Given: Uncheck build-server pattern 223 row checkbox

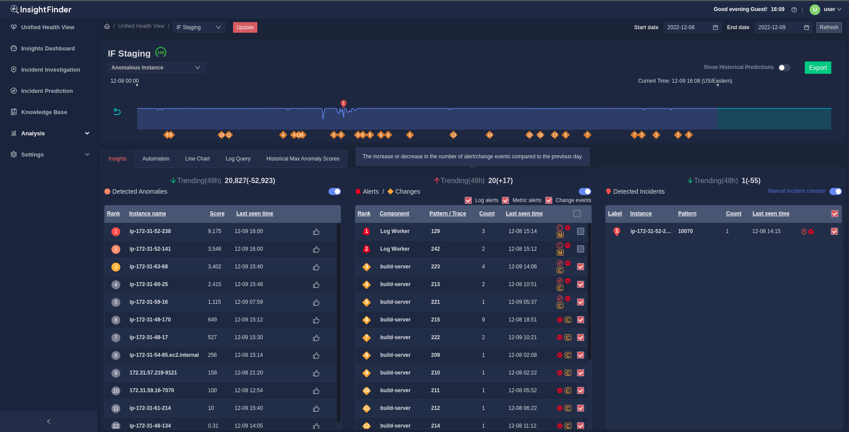Looking at the screenshot, I should point(581,267).
